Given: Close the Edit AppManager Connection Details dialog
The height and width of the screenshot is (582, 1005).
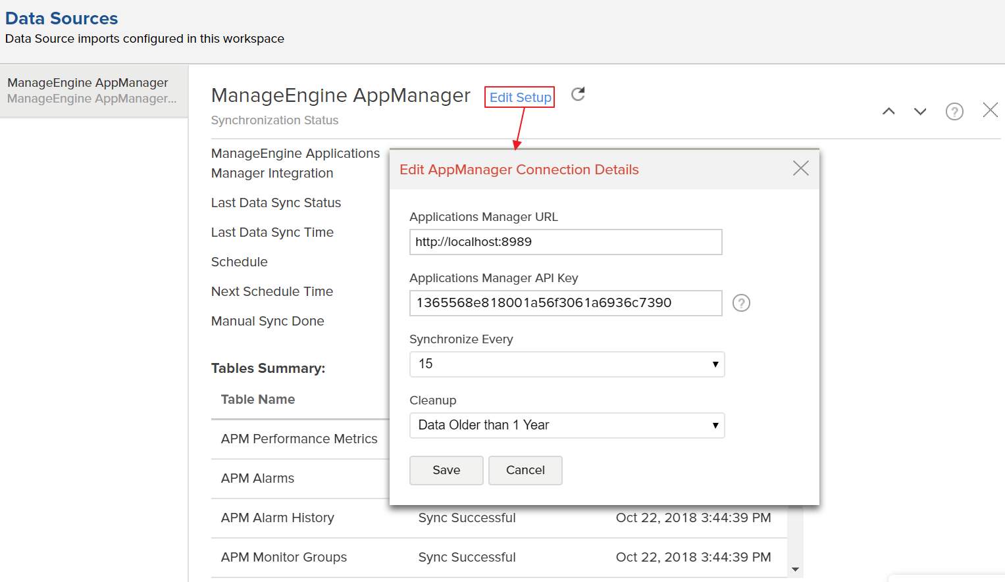Looking at the screenshot, I should tap(800, 168).
